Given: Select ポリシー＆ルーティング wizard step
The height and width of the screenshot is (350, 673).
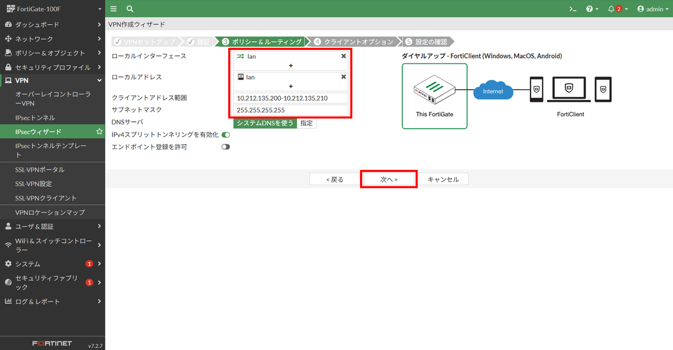Looking at the screenshot, I should click(x=261, y=42).
